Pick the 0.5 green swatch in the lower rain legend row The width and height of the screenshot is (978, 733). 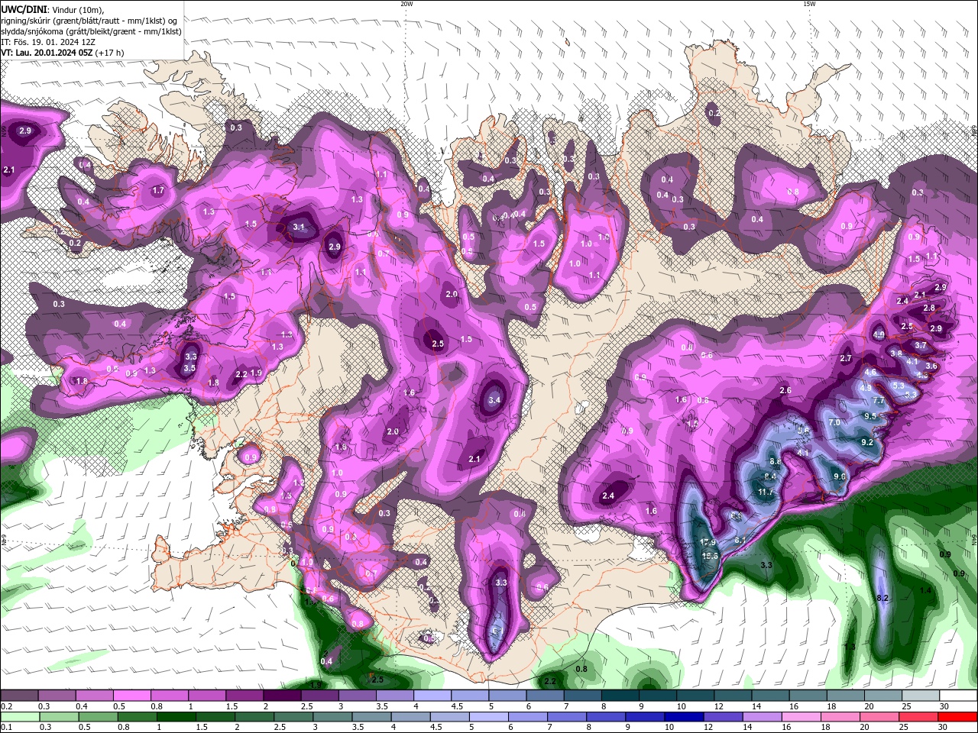pos(98,717)
